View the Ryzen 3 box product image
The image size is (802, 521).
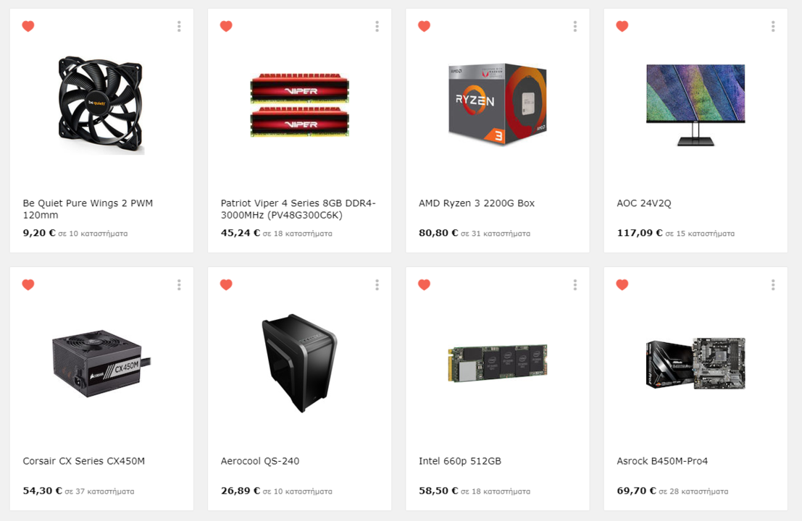(498, 105)
